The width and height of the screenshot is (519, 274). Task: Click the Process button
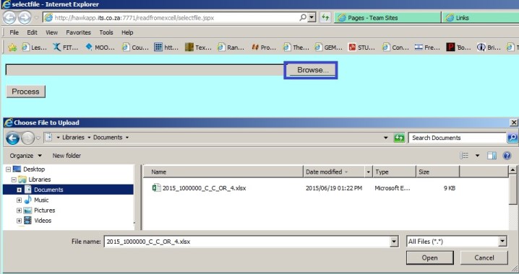25,92
